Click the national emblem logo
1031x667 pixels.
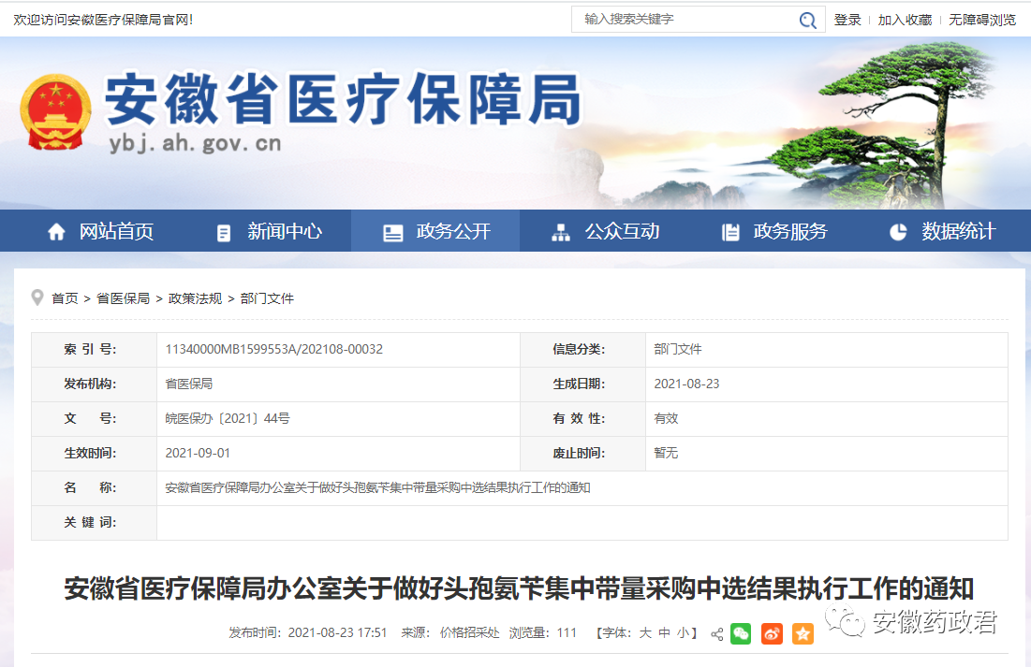55,112
